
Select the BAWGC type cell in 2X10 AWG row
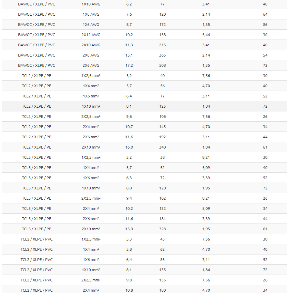tap(36, 45)
